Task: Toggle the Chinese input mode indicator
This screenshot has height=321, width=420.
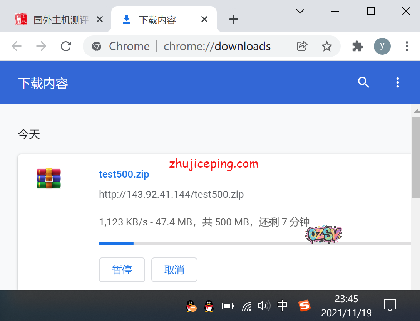Action: pyautogui.click(x=282, y=306)
